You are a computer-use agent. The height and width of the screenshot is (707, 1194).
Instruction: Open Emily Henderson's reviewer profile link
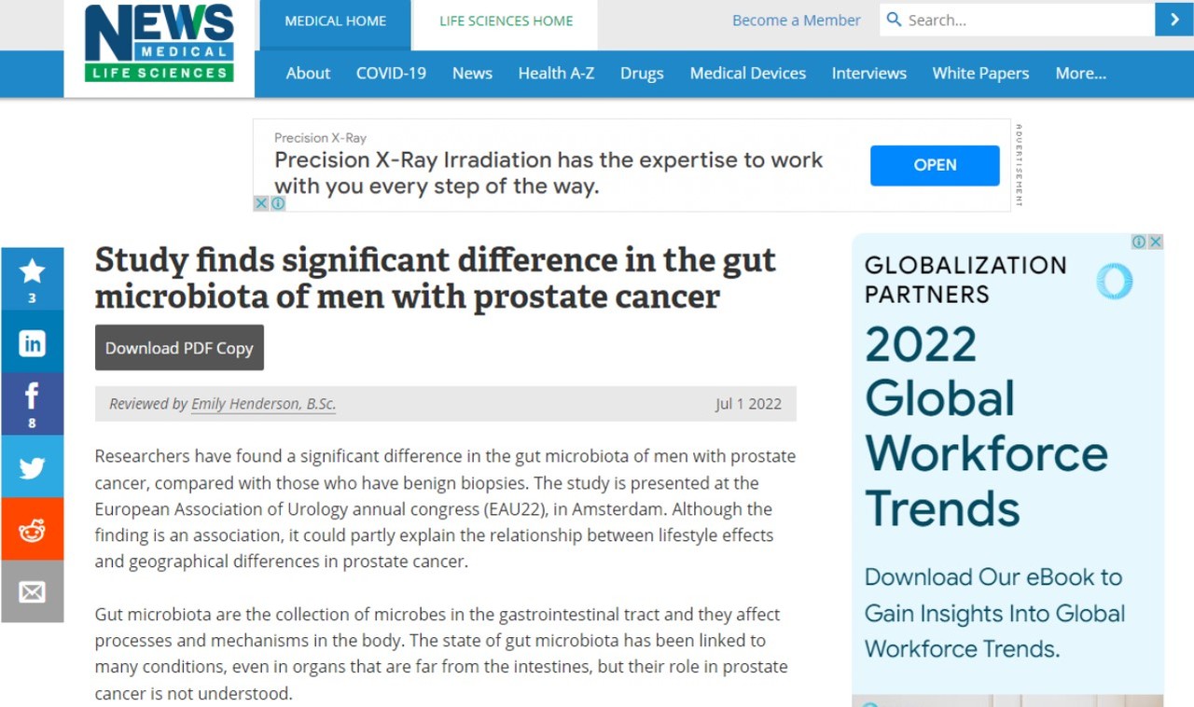pos(263,404)
